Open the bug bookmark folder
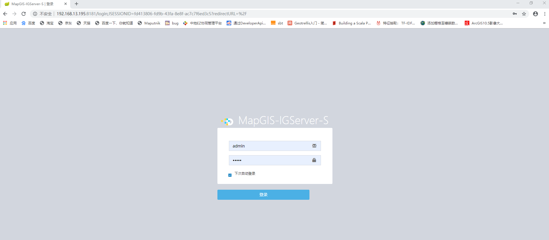The height and width of the screenshot is (240, 549). coord(172,23)
